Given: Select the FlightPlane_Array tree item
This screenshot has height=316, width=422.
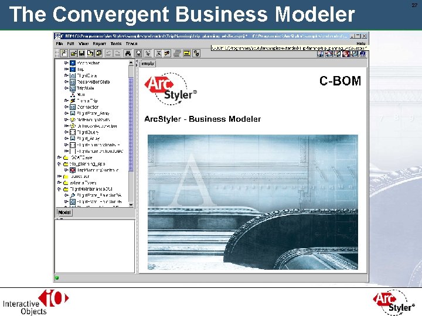Looking at the screenshot, I should click(x=93, y=113).
